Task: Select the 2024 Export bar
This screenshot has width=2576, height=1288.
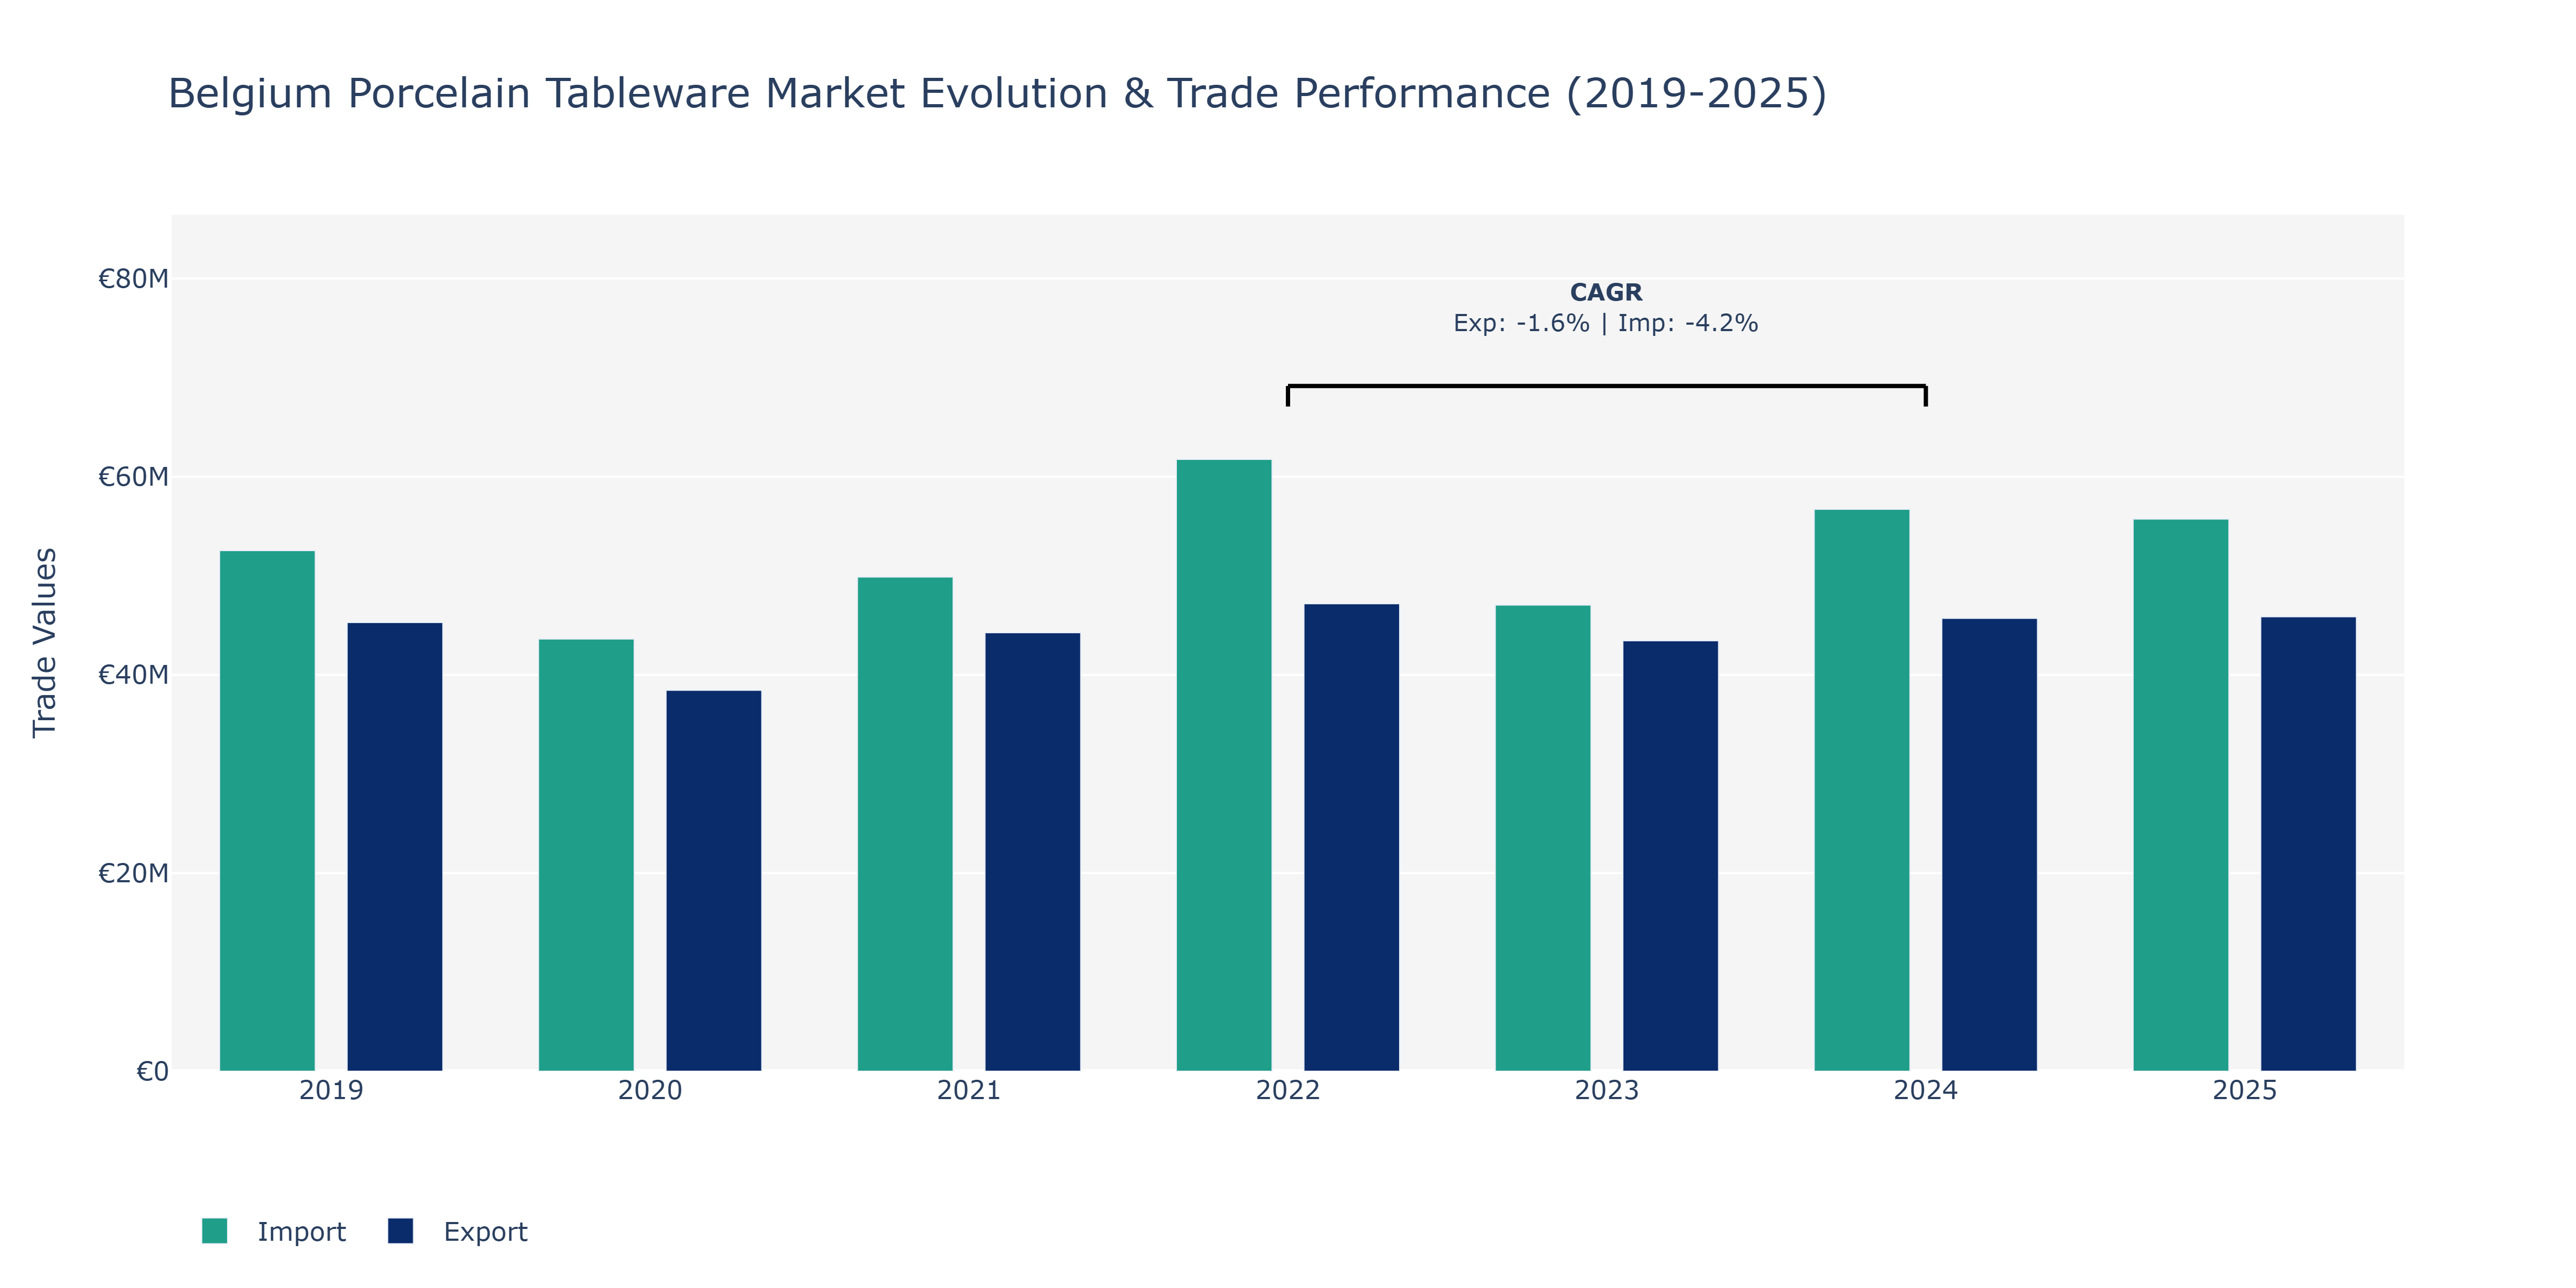Action: pyautogui.click(x=1990, y=845)
